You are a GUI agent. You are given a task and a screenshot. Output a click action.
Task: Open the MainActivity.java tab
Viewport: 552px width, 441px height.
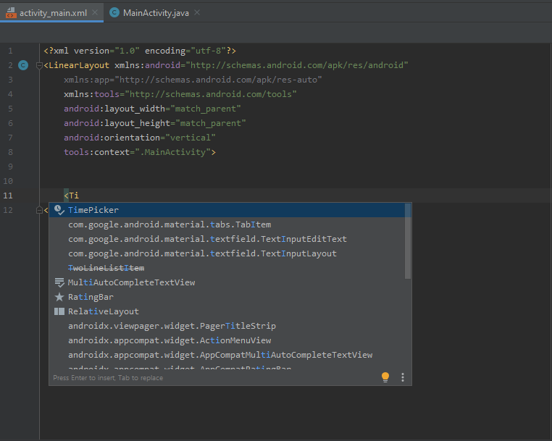click(x=156, y=13)
